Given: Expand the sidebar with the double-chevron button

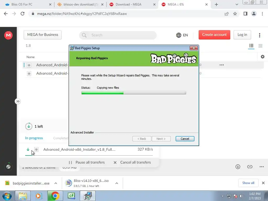Looking at the screenshot, I should (x=18, y=101).
